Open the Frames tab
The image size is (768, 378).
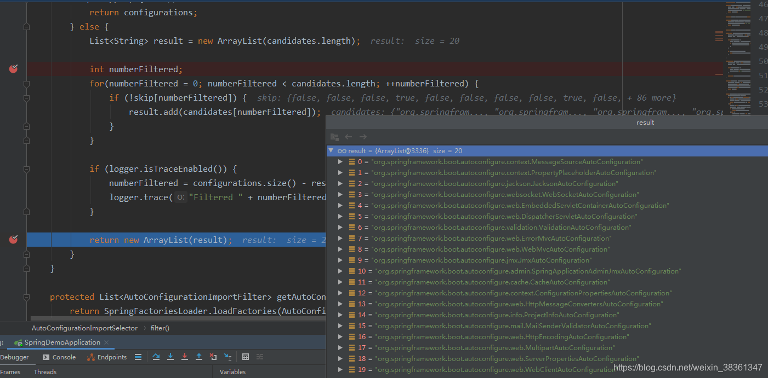[x=10, y=372]
